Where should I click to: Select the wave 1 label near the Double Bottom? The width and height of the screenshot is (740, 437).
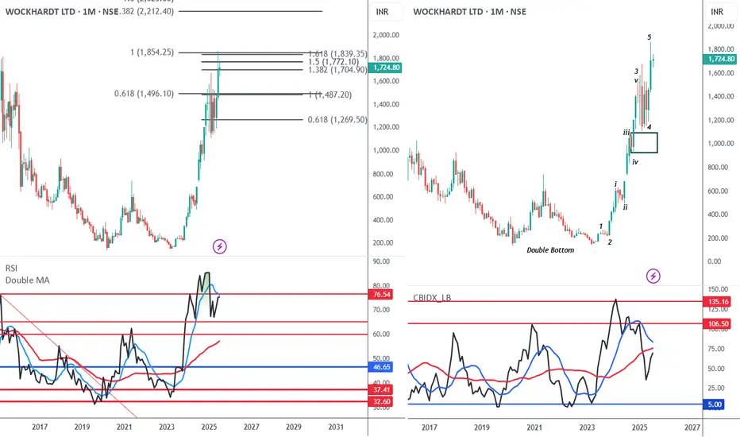601,226
